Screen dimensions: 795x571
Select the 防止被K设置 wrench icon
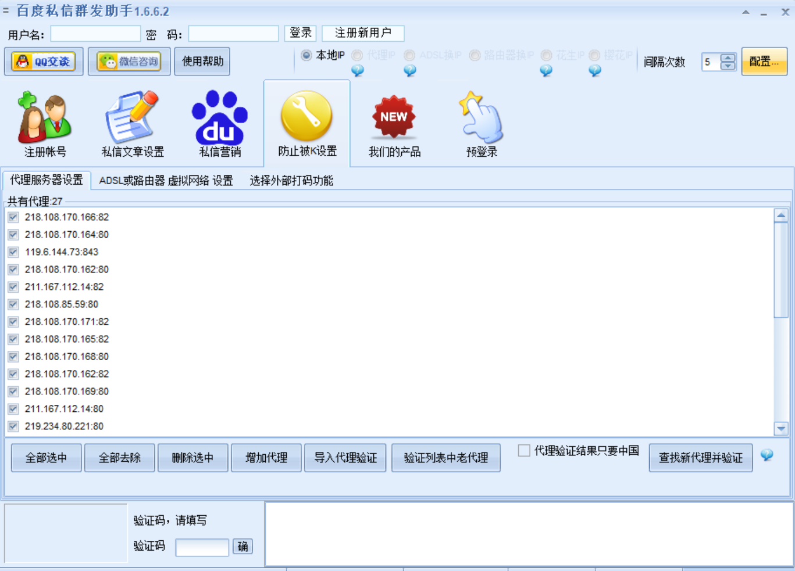[307, 124]
